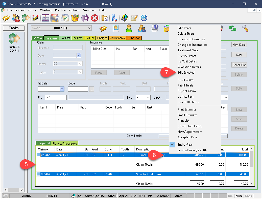This screenshot has width=262, height=199.
Task: Click the yellow supplies box toolbar icon
Action: (75, 18)
